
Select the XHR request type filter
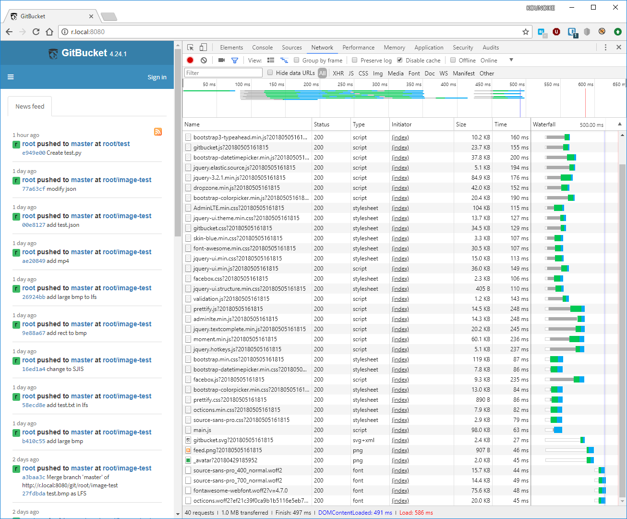pyautogui.click(x=338, y=73)
